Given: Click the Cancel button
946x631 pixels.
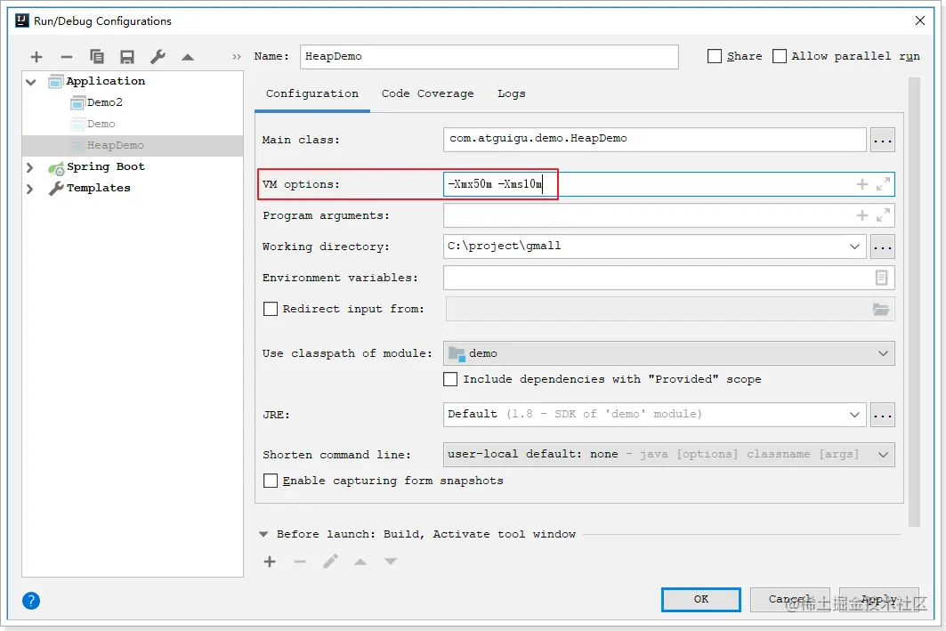Looking at the screenshot, I should pos(789,600).
